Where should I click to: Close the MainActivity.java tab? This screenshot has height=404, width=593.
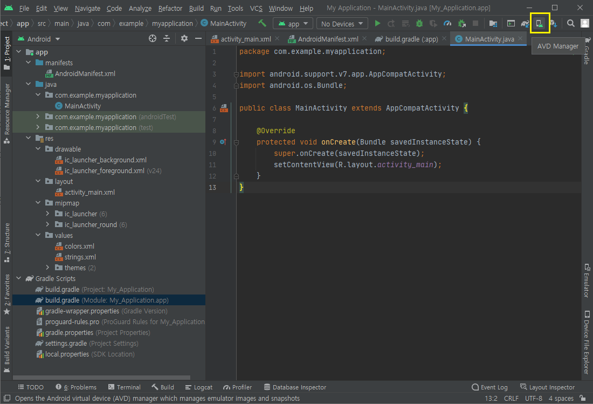click(520, 39)
